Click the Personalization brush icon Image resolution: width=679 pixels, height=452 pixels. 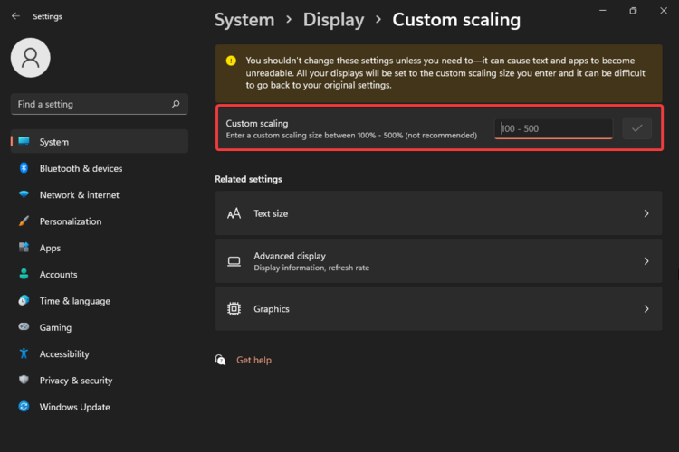(x=24, y=221)
